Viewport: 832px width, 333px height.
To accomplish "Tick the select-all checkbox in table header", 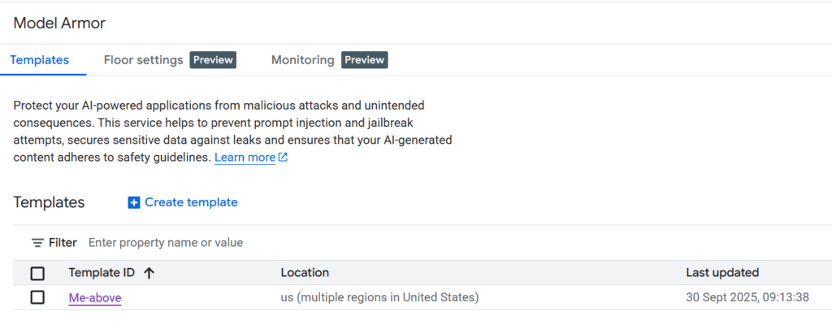I will click(37, 273).
